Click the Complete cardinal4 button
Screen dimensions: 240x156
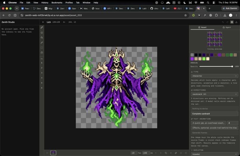215,114
